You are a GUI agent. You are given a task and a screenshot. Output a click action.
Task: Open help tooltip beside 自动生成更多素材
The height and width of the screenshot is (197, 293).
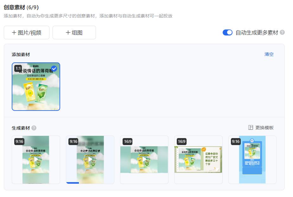(282, 32)
